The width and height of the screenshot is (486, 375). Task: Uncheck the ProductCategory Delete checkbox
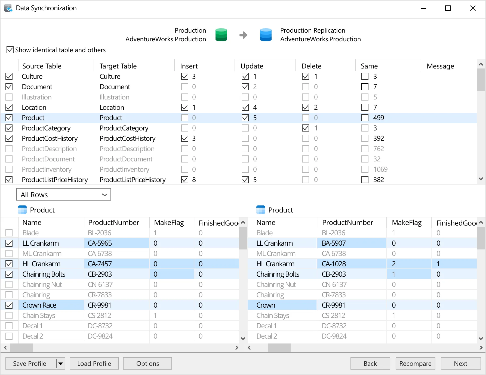[306, 128]
